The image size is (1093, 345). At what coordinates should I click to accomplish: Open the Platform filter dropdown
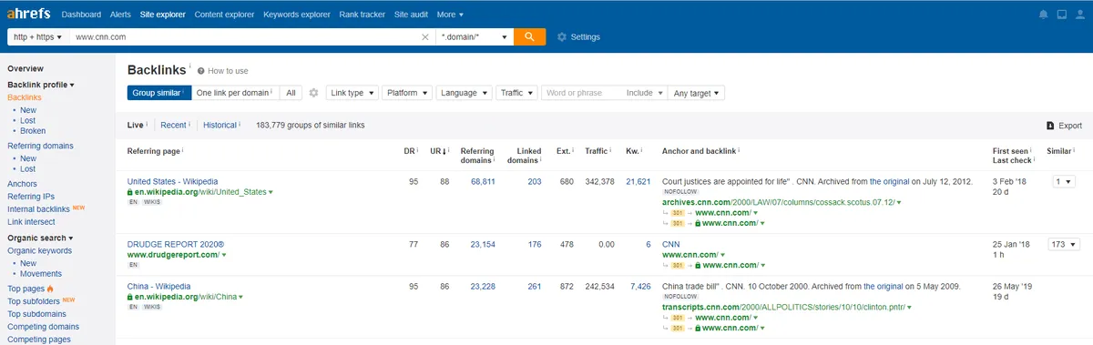coord(406,93)
